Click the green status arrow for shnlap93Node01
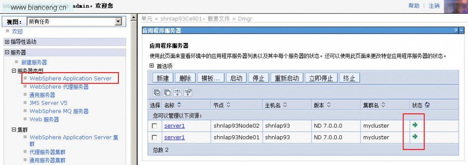The width and height of the screenshot is (468, 165). (x=415, y=137)
